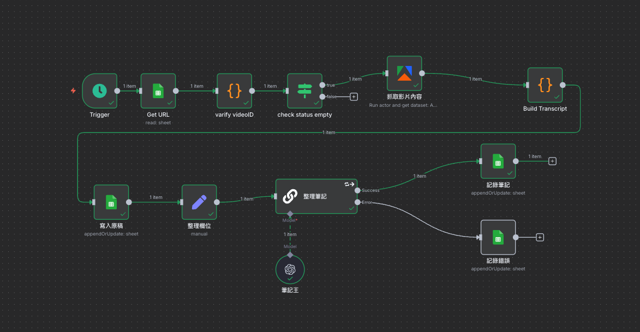Open the Get URL Google Sheets node
The height and width of the screenshot is (332, 640).
click(158, 91)
